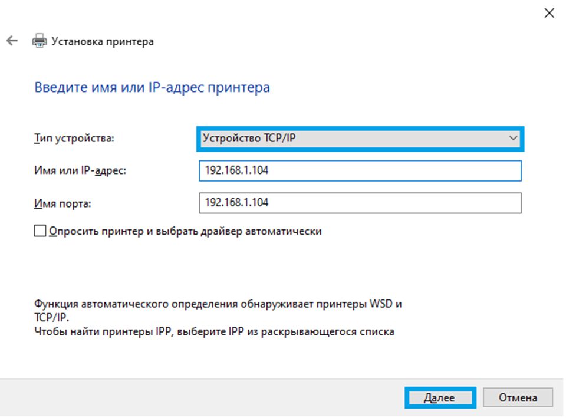This screenshot has width=566, height=418.
Task: Click the Опросить принтер checkbox label text
Action: coord(186,231)
